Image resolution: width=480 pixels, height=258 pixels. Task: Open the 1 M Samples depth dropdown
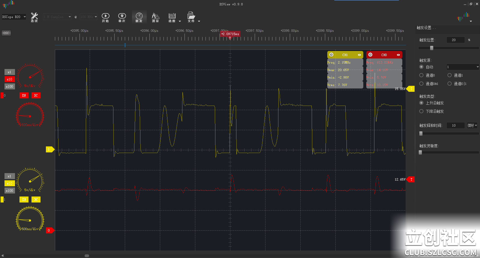(57, 17)
